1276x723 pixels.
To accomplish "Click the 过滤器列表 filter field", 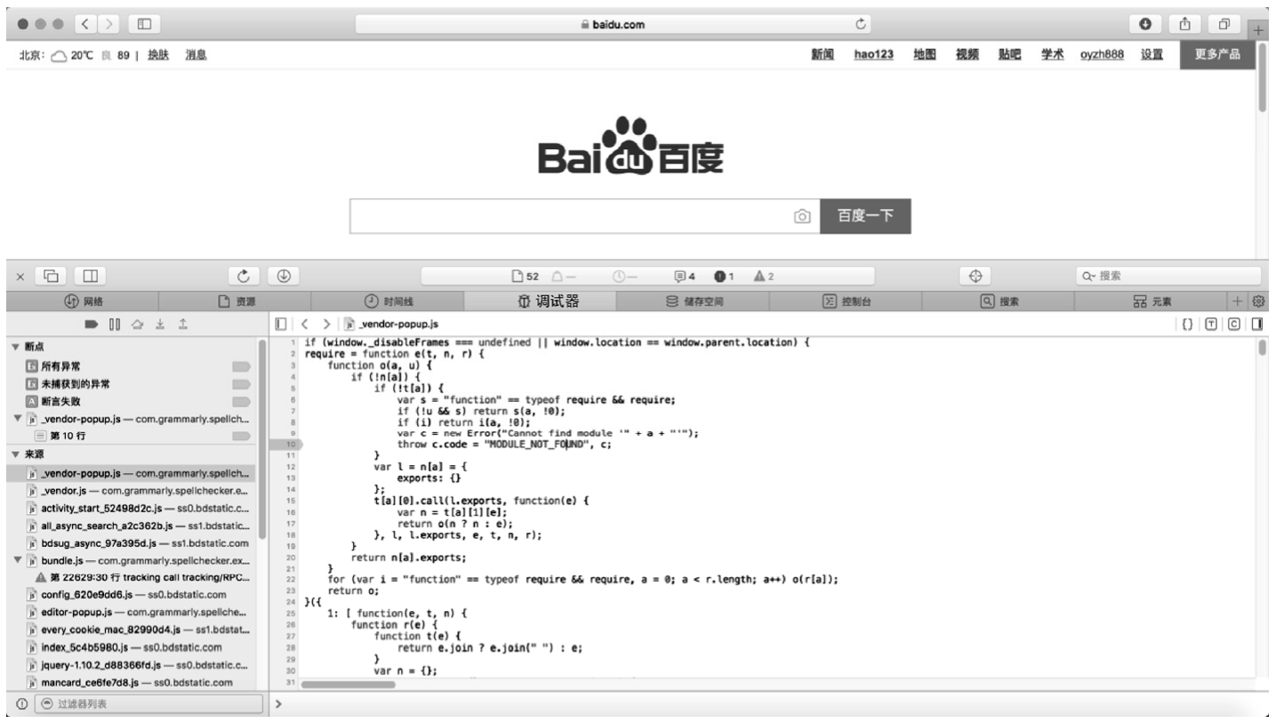I will (148, 703).
